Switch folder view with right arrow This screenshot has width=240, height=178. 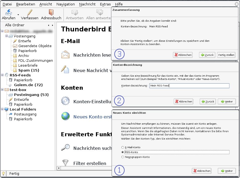[52, 25]
